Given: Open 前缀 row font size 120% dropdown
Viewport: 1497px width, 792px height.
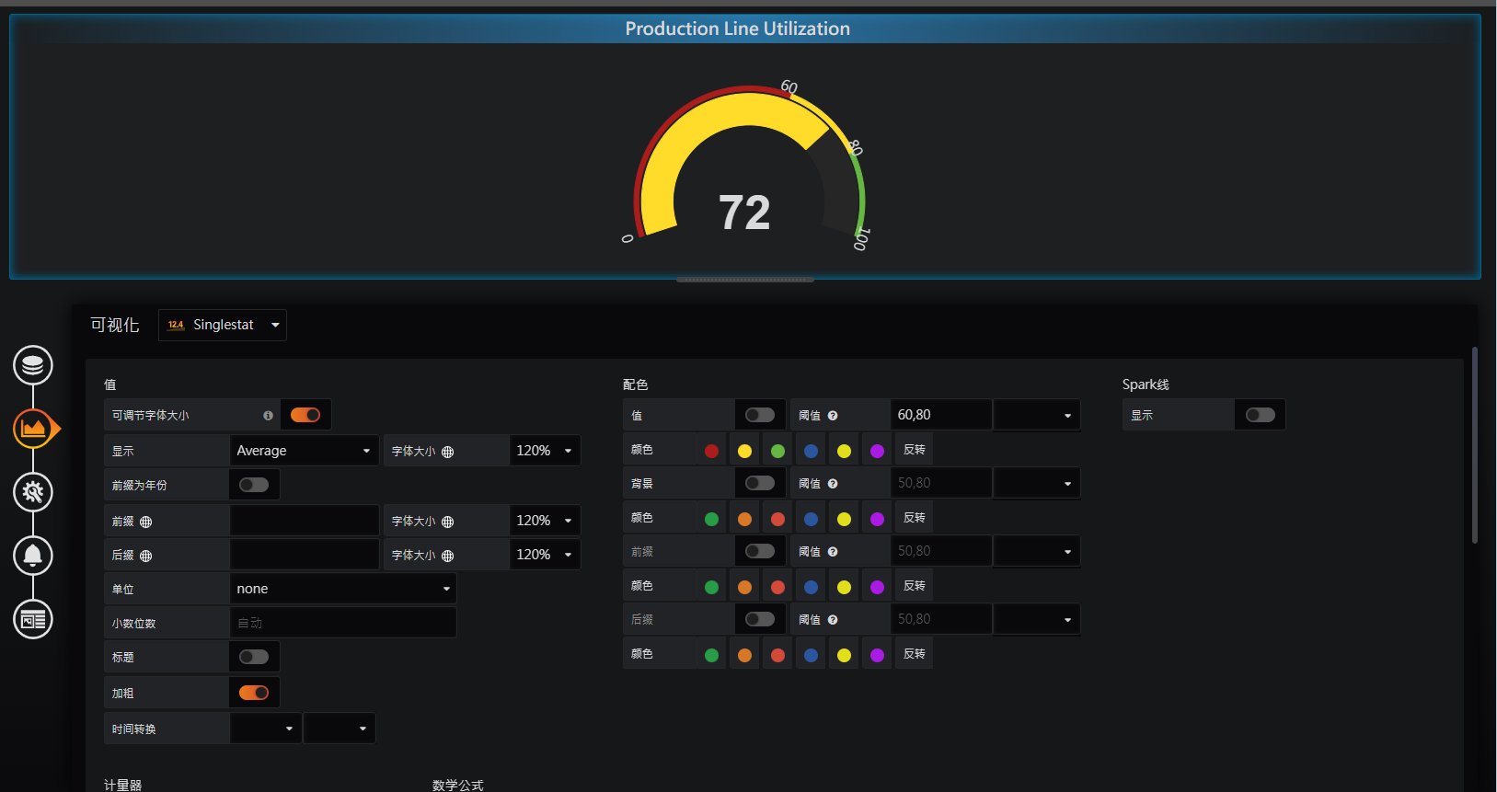Looking at the screenshot, I should click(x=545, y=521).
